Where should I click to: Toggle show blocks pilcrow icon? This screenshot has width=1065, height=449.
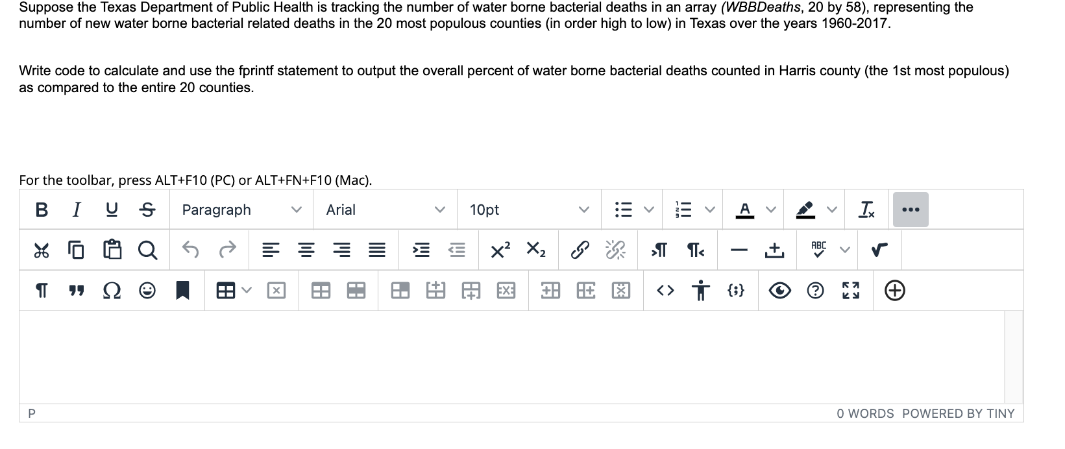coord(42,291)
